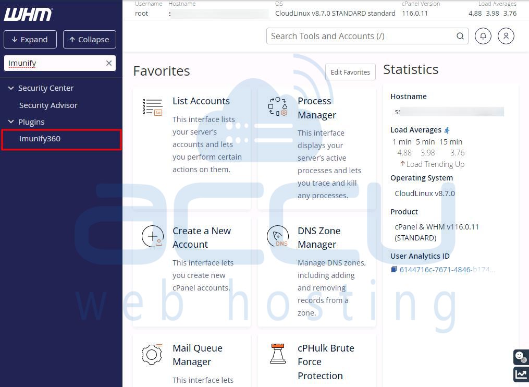Click the copy icon beside User Analytics ID

pos(394,269)
